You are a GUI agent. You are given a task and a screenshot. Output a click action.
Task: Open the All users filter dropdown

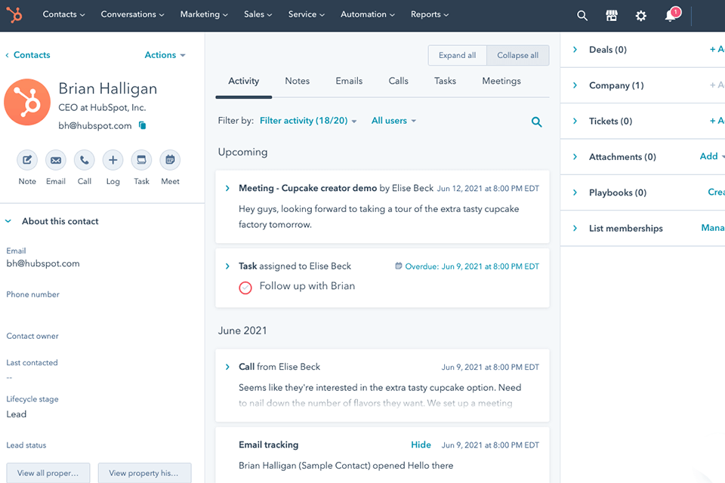(393, 121)
